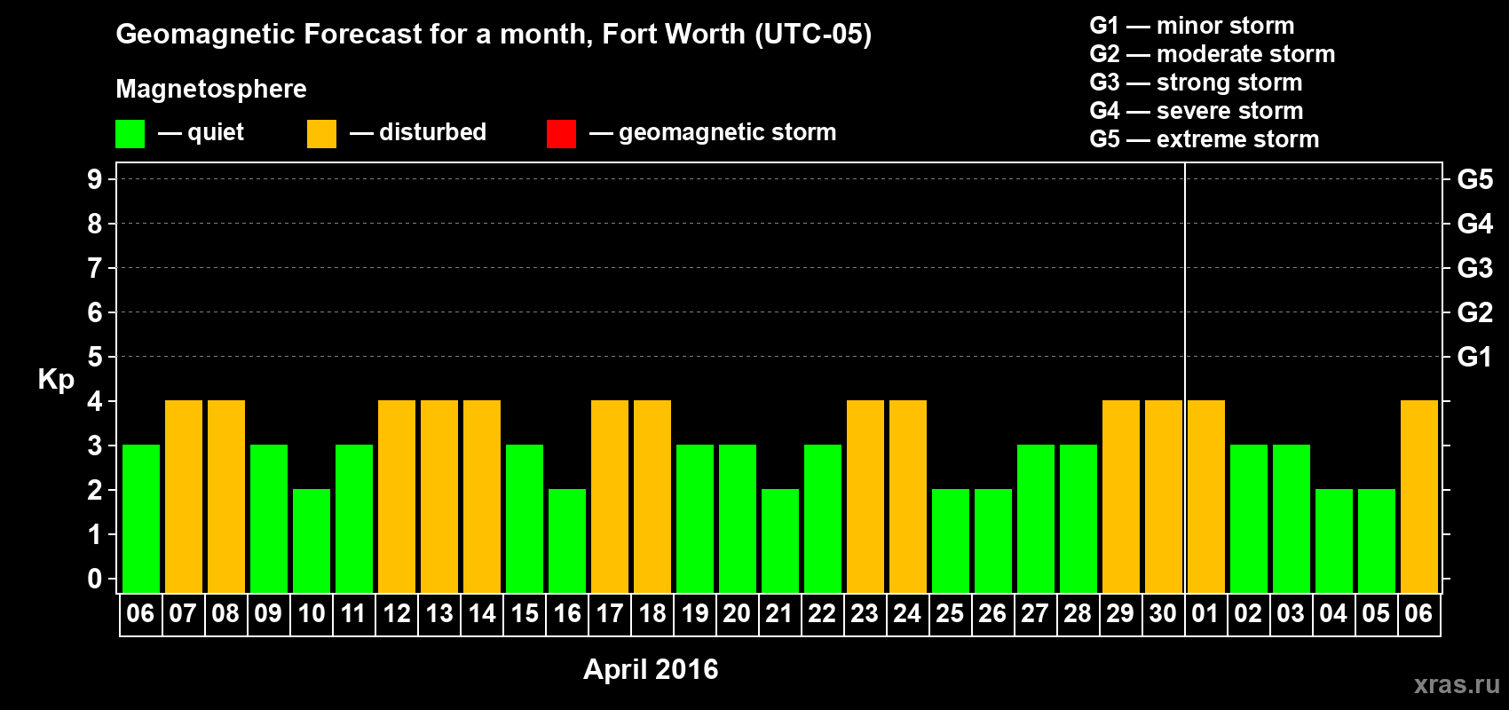Click the green bar for April 20

click(x=738, y=518)
